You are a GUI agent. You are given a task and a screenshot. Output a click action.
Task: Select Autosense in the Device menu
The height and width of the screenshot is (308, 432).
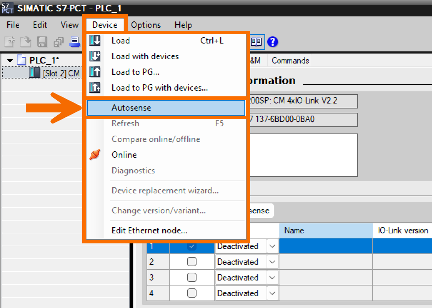[166, 108]
